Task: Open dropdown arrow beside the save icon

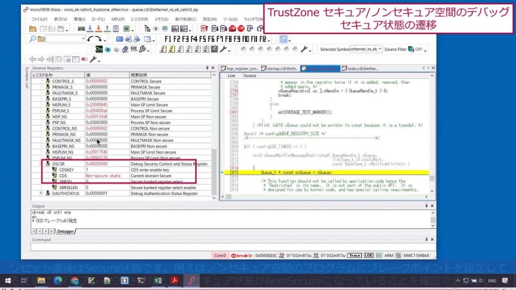Action: [67, 30]
